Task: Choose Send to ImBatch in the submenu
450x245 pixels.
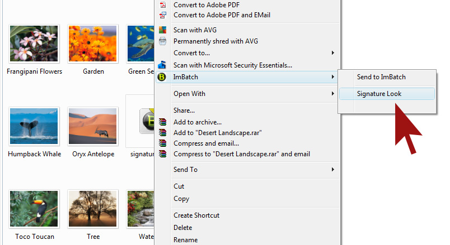Action: [381, 77]
